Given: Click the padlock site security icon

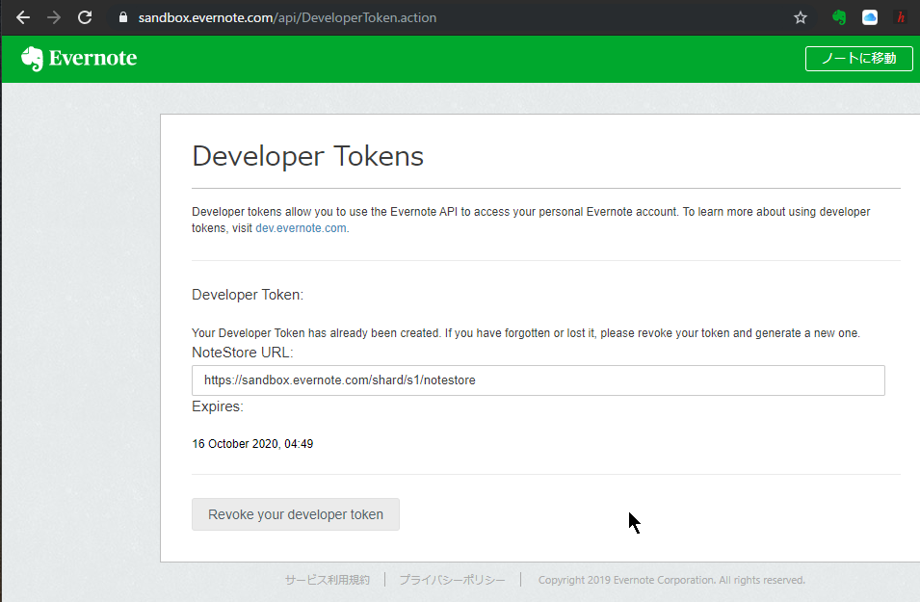Looking at the screenshot, I should (122, 17).
